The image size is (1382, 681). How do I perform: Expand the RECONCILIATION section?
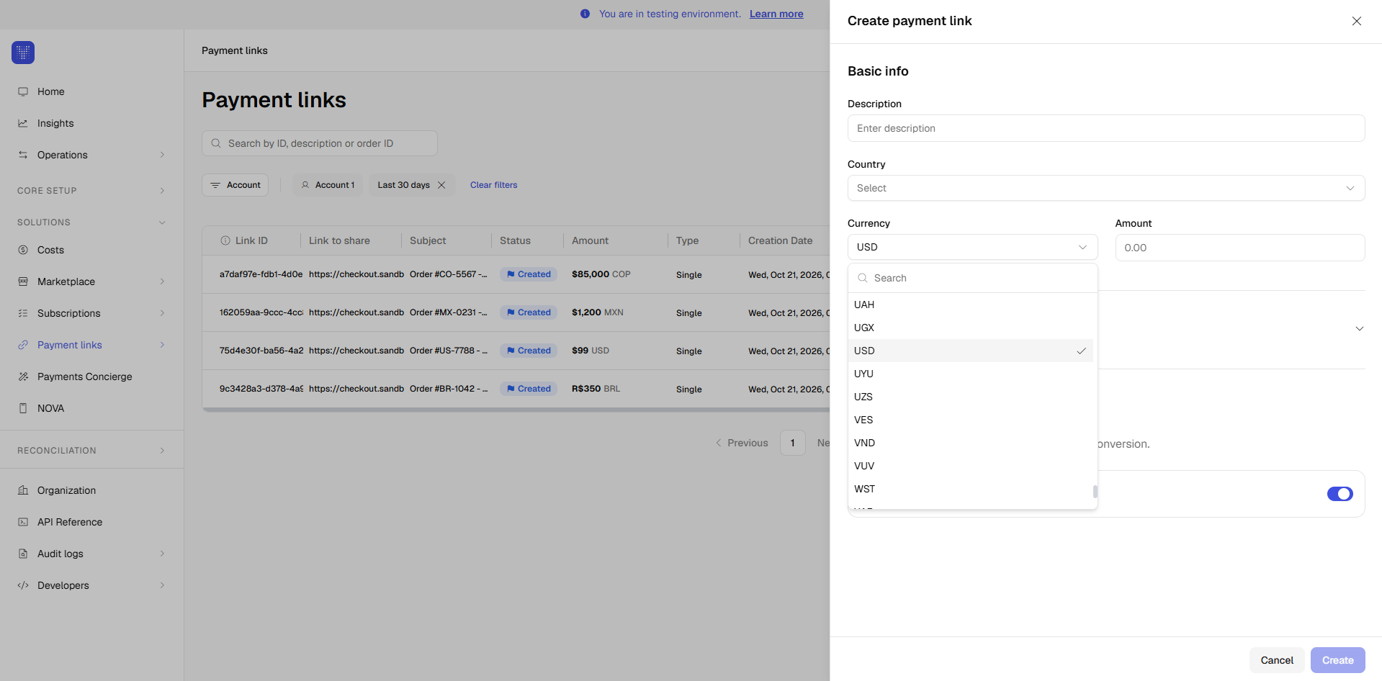coord(162,451)
